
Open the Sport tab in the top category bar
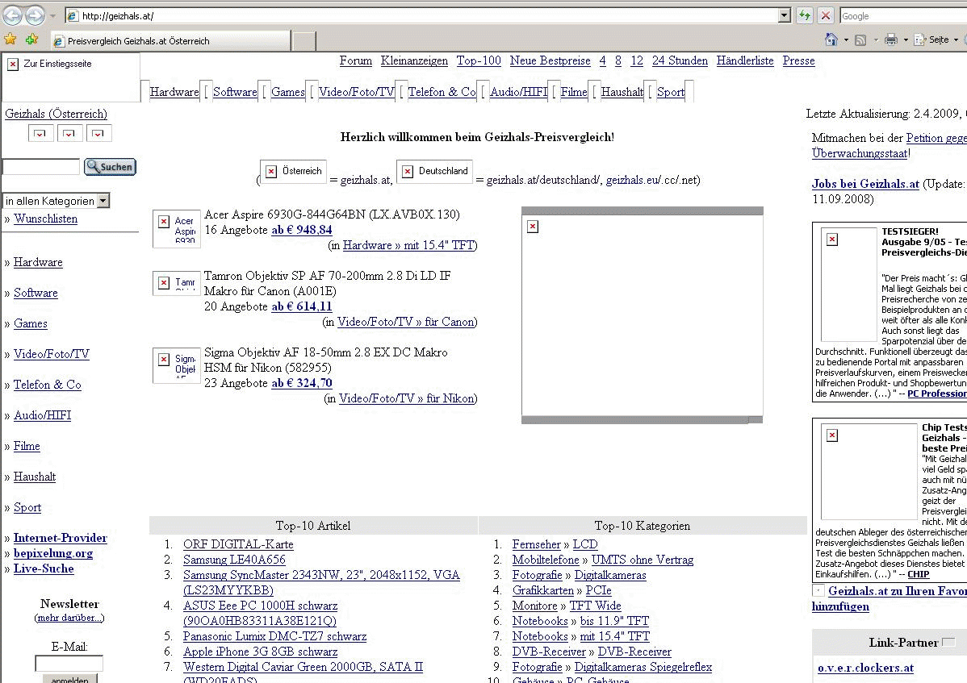(671, 92)
